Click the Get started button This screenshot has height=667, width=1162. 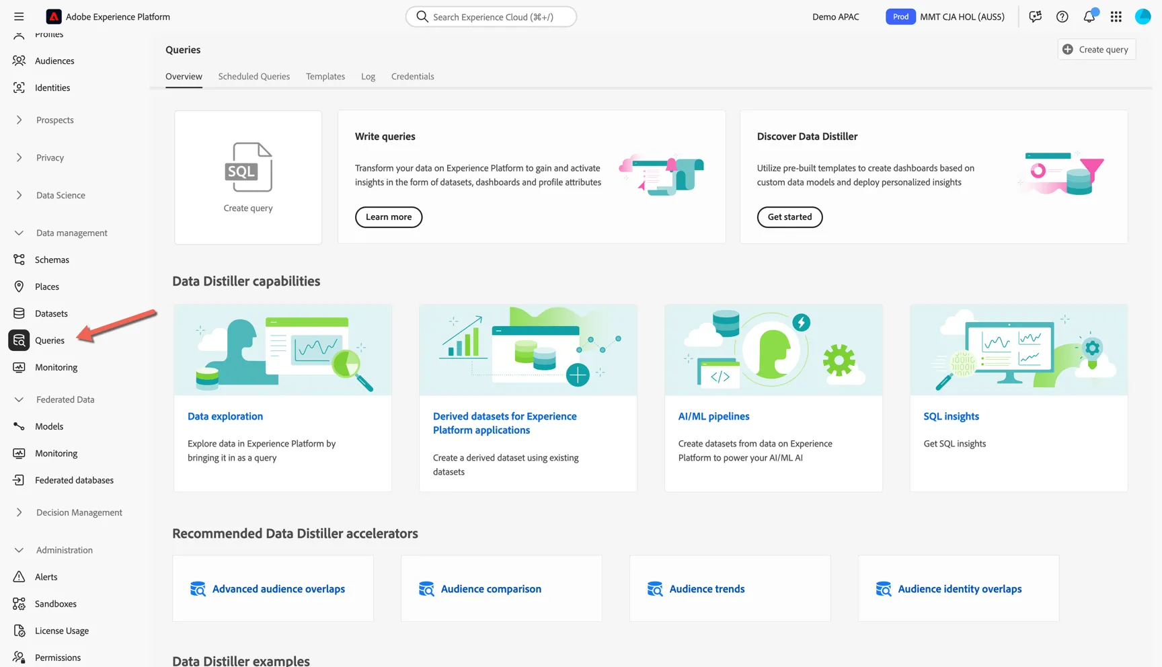point(790,217)
